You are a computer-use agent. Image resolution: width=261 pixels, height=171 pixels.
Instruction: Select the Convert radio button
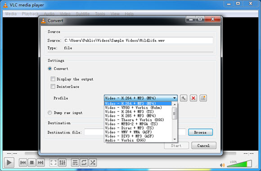[x=50, y=69]
